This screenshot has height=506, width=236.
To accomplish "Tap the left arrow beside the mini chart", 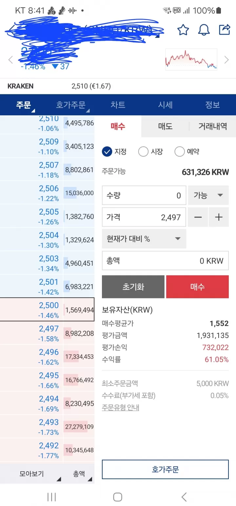I will pyautogui.click(x=10, y=60).
